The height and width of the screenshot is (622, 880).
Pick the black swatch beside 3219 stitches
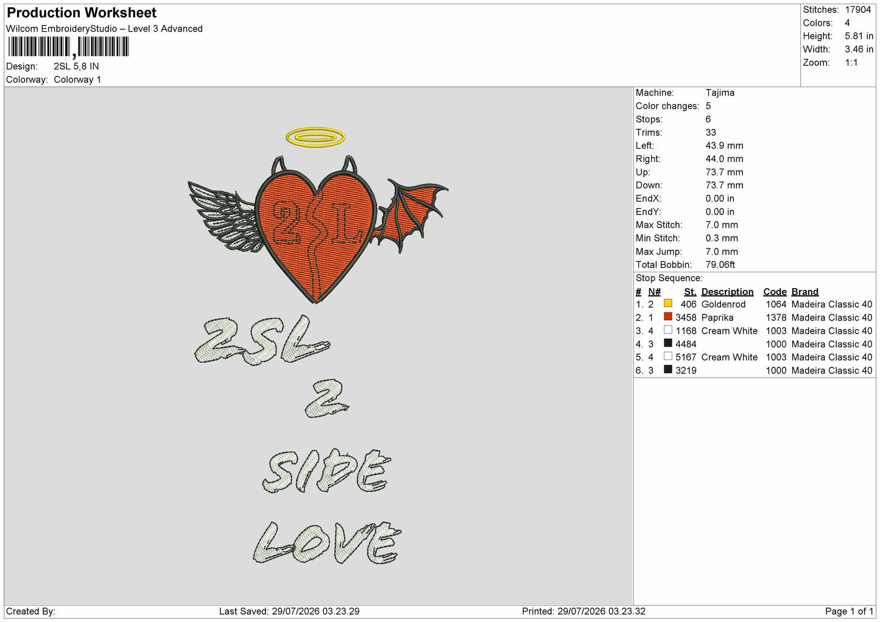pyautogui.click(x=668, y=370)
